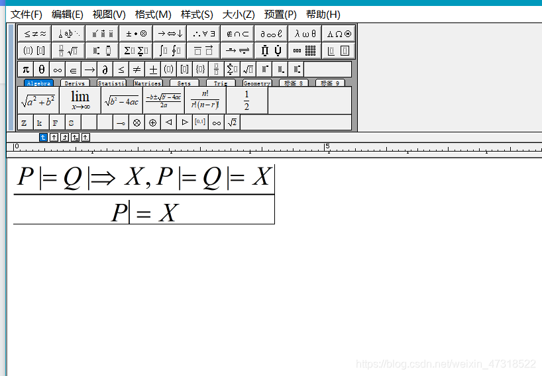Image resolution: width=542 pixels, height=376 pixels.
Task: Insert fraction template from small bar
Action: point(217,70)
